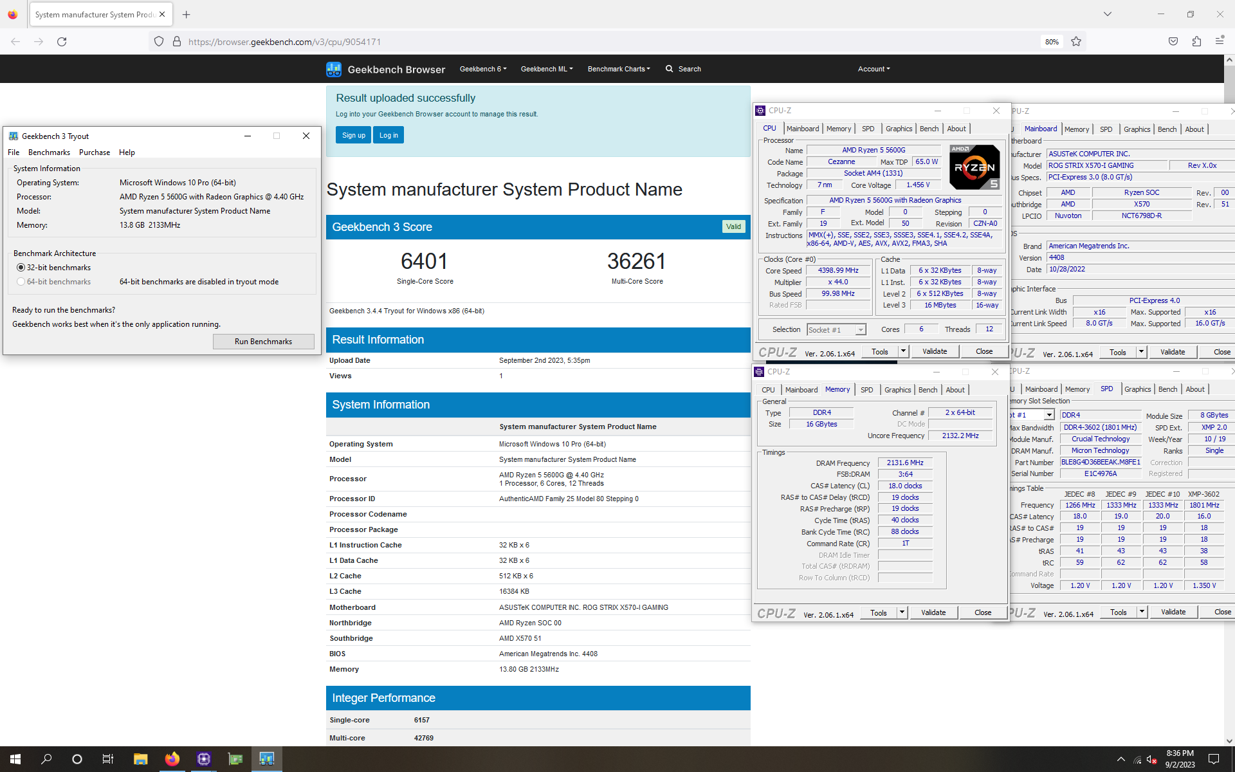Open Geekbench app icon in the taskbar

(266, 759)
